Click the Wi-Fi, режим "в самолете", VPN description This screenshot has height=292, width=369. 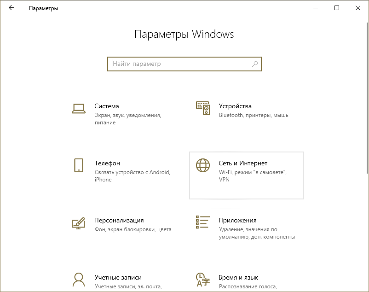[x=253, y=176]
